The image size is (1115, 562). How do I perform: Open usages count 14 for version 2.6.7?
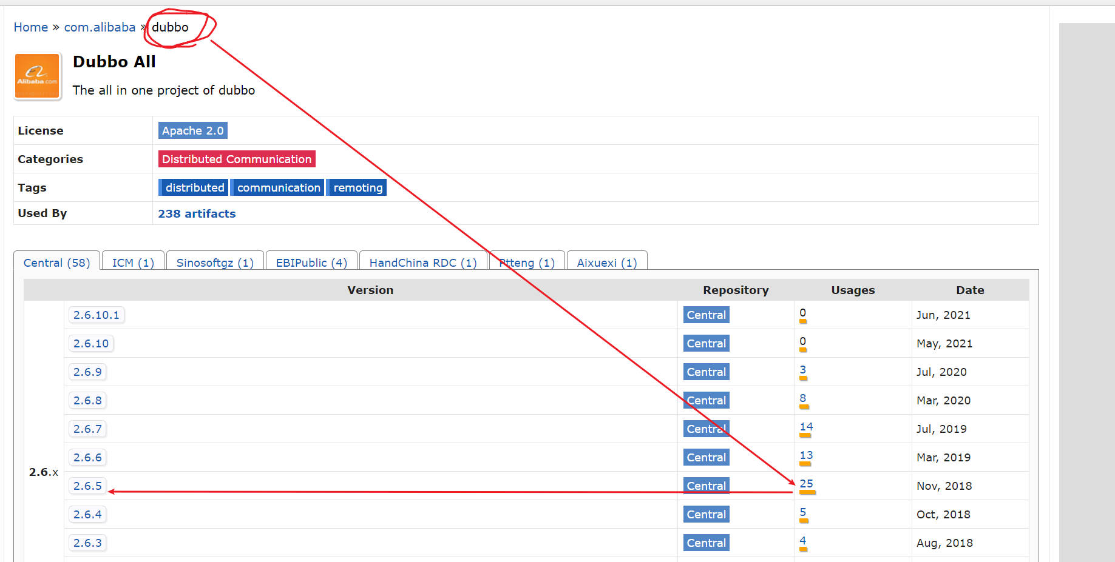806,427
